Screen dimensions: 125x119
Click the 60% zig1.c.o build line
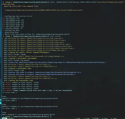pyautogui.click(x=26, y=64)
